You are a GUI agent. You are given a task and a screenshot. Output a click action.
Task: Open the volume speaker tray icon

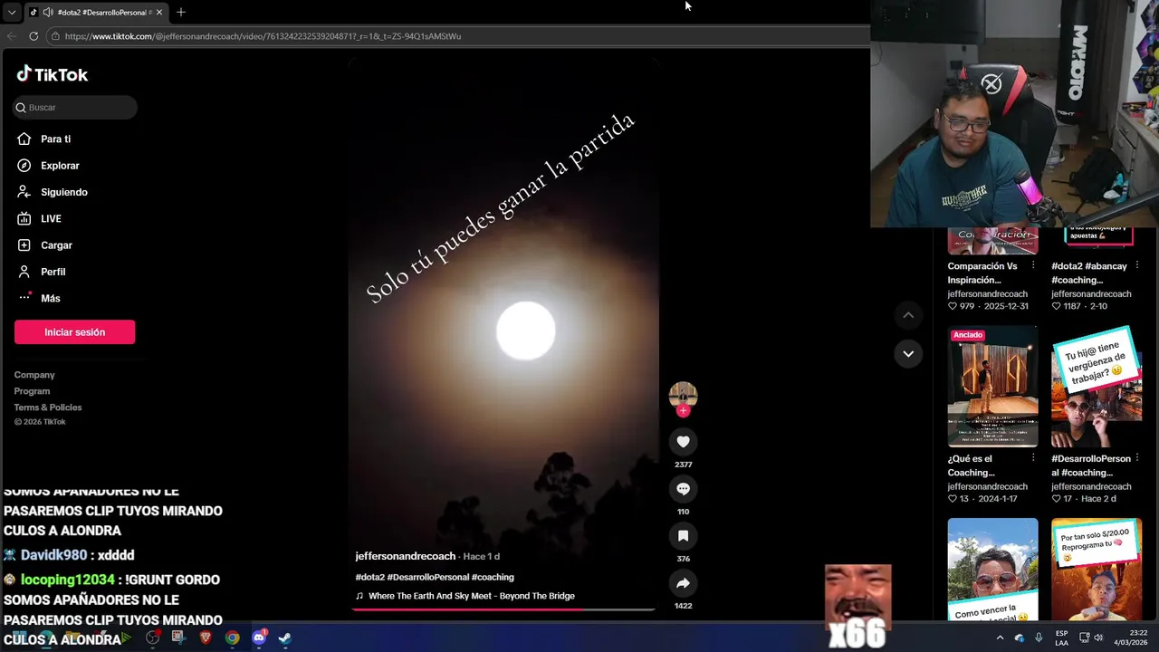coord(1099,638)
